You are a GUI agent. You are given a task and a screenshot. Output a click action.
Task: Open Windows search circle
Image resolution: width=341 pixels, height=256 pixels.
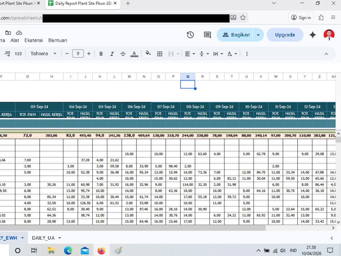point(18,251)
